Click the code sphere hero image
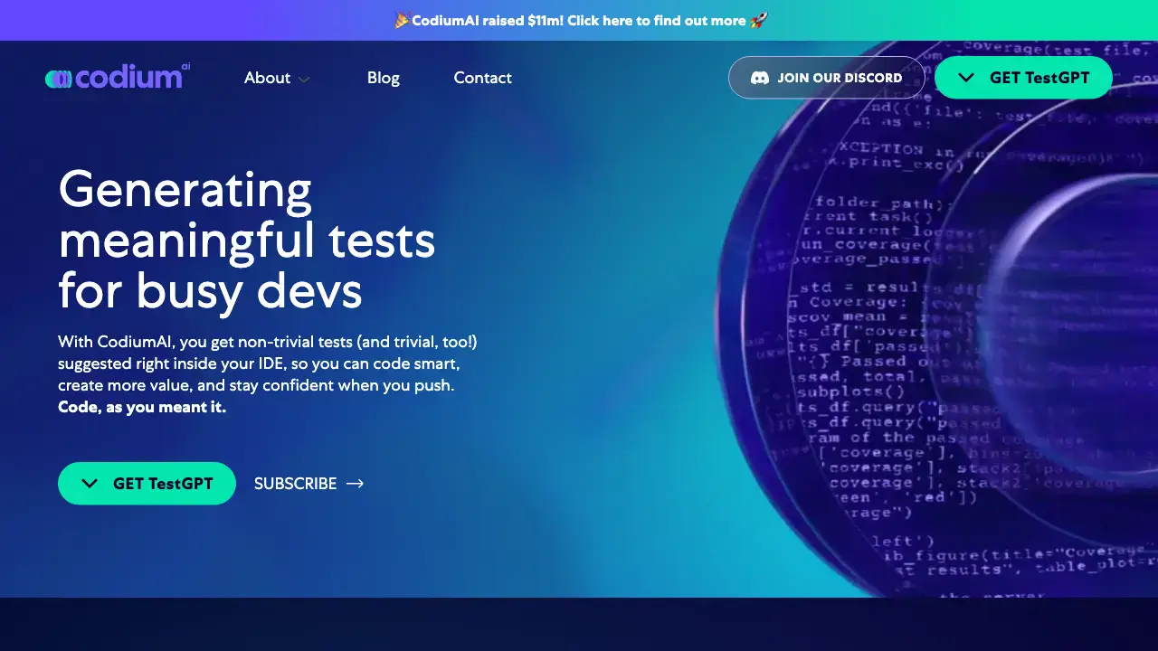Image resolution: width=1158 pixels, height=651 pixels. click(x=941, y=344)
